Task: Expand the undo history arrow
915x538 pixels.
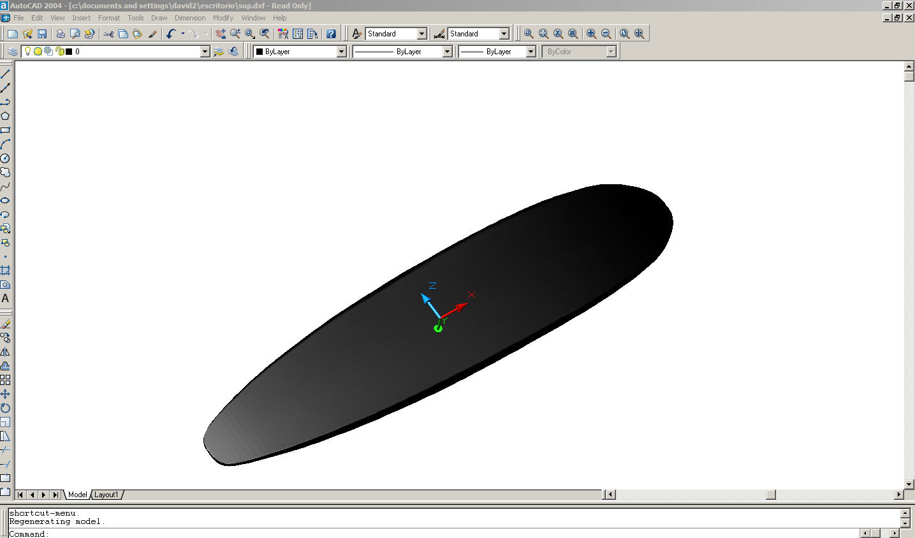Action: [x=183, y=34]
